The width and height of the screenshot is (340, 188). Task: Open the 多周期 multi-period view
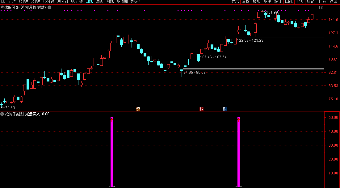click(122, 2)
